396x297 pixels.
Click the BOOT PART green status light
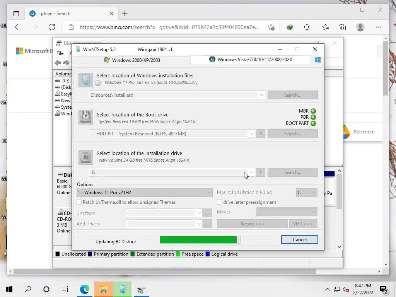pyautogui.click(x=313, y=123)
